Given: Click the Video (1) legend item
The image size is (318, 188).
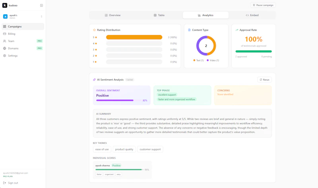Looking at the screenshot, I should click(213, 61).
